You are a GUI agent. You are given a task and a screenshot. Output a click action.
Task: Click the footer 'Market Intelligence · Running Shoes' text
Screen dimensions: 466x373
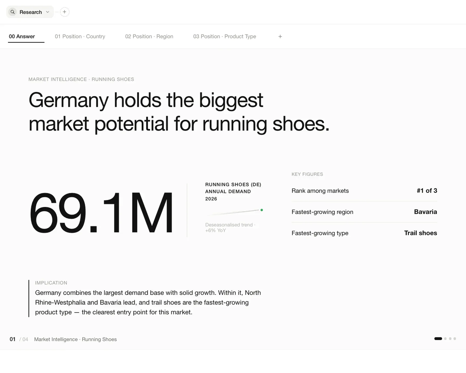point(75,339)
